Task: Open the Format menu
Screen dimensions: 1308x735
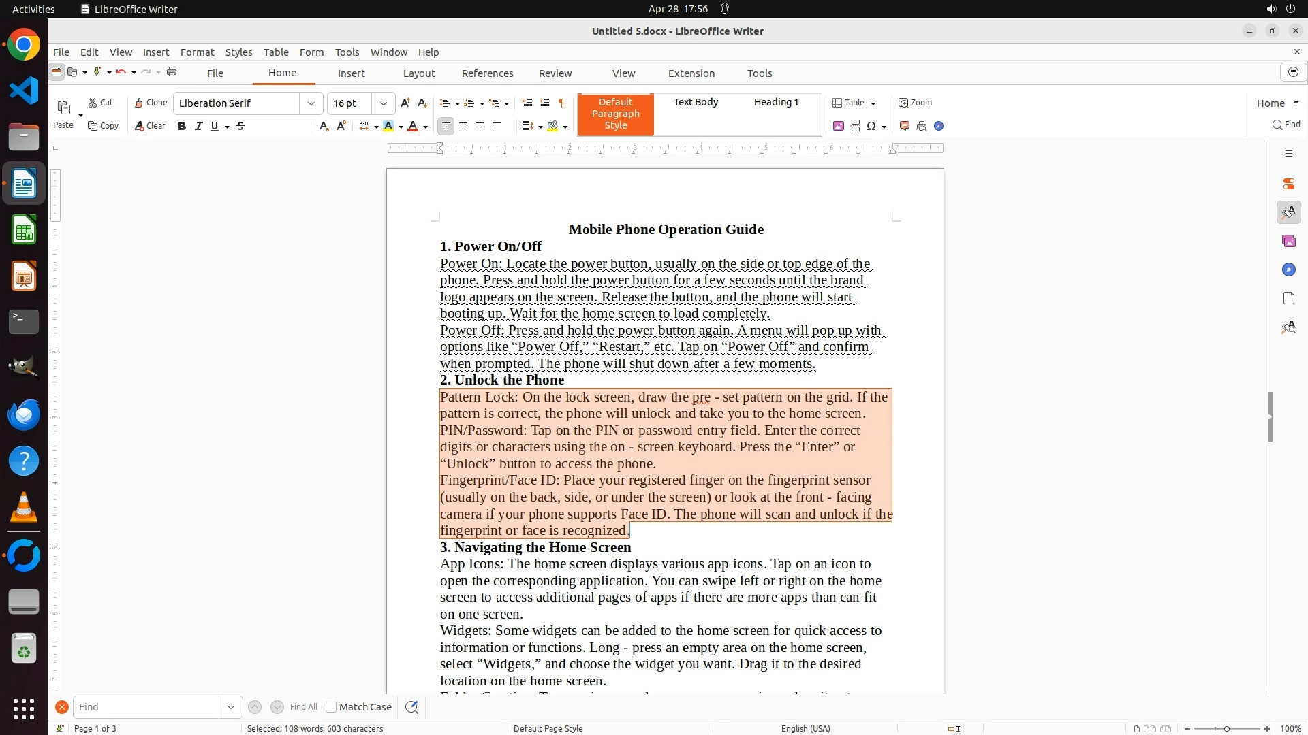Action: tap(197, 52)
